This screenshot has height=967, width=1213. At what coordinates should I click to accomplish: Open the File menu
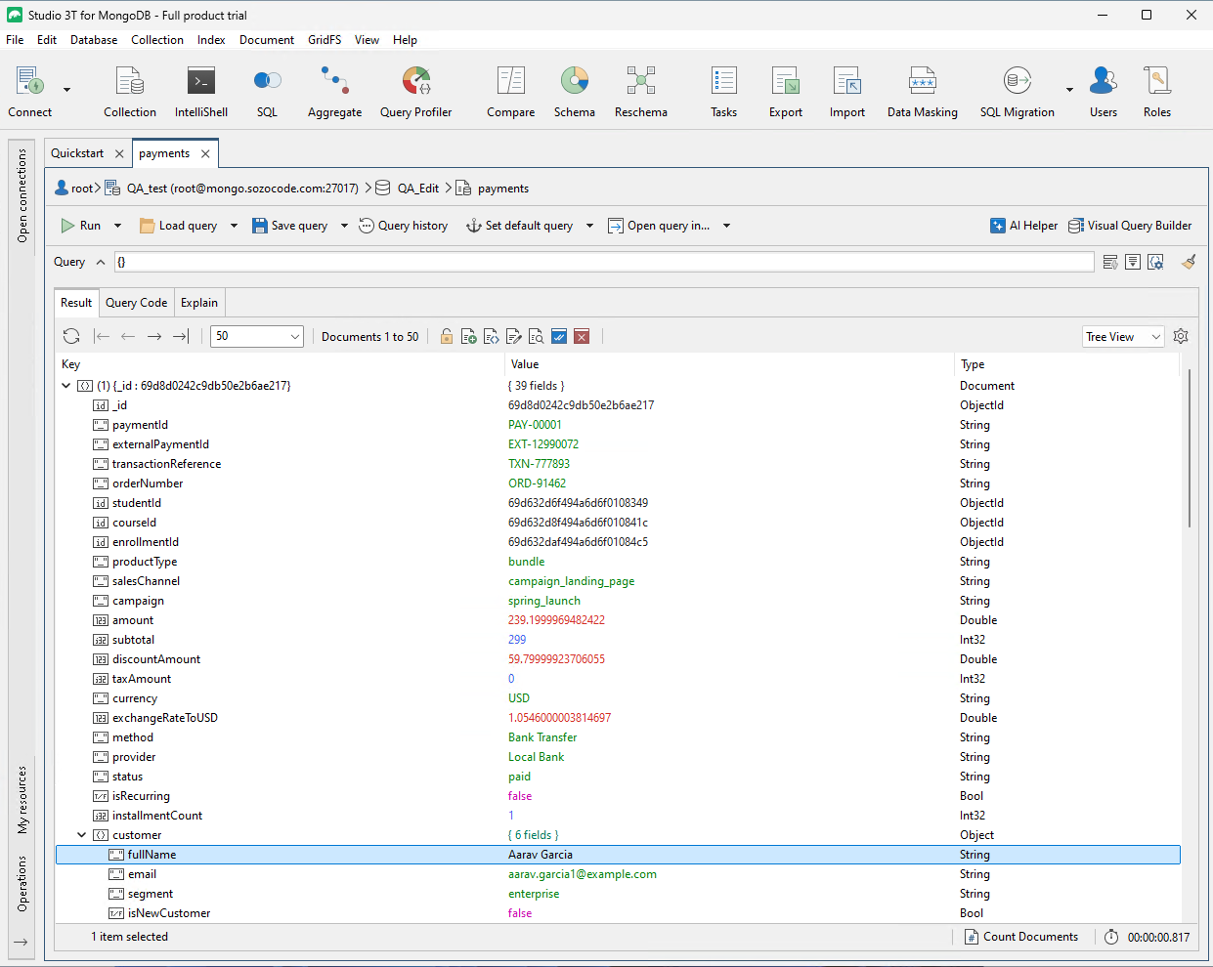pyautogui.click(x=15, y=40)
